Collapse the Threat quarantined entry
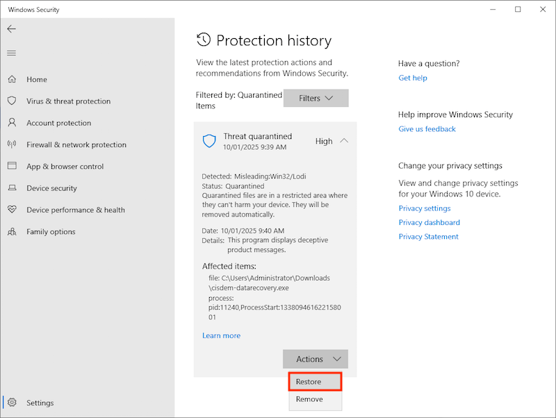Image resolution: width=556 pixels, height=418 pixels. pyautogui.click(x=342, y=140)
